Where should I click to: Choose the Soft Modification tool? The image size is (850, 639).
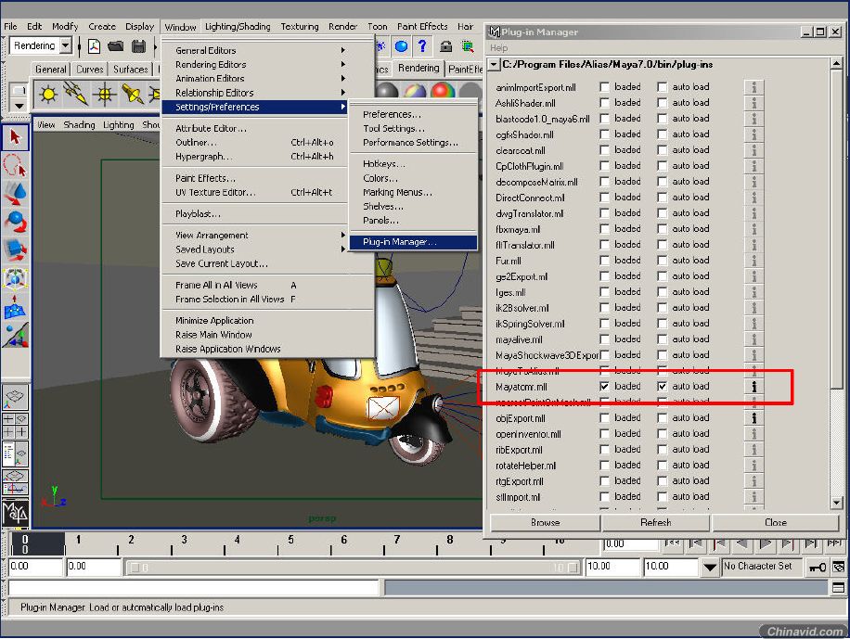pyautogui.click(x=15, y=306)
